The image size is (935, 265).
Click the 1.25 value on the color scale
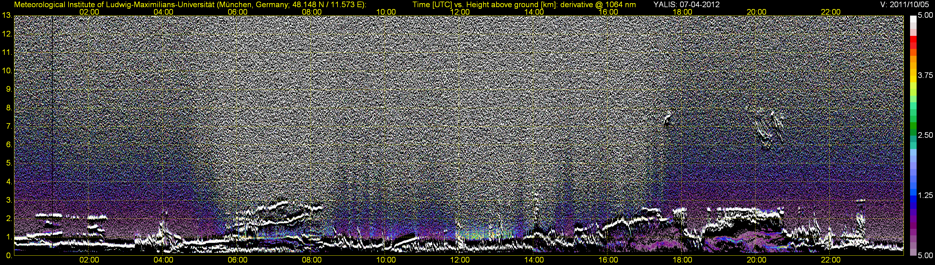click(925, 196)
